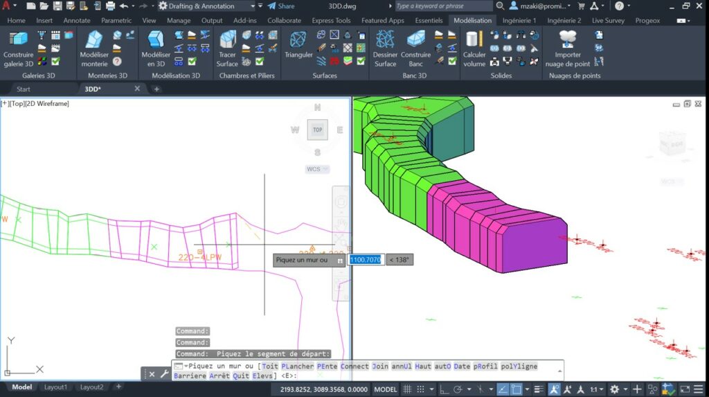Screen dimensions: 709x397
Task: Click the green checkmark in Galeries 3D panel
Action: (x=55, y=61)
